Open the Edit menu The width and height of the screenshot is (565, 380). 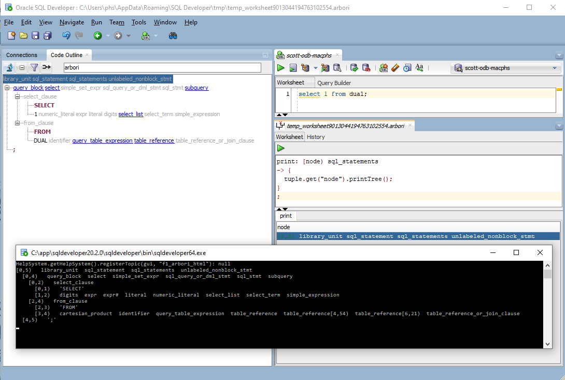coord(26,22)
